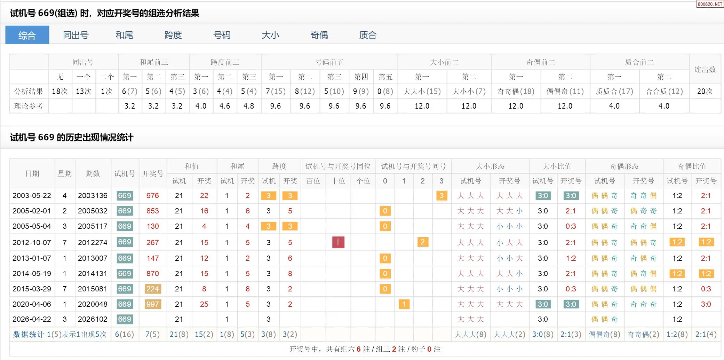
Task: Open the 大小 analysis tab
Action: 270,35
